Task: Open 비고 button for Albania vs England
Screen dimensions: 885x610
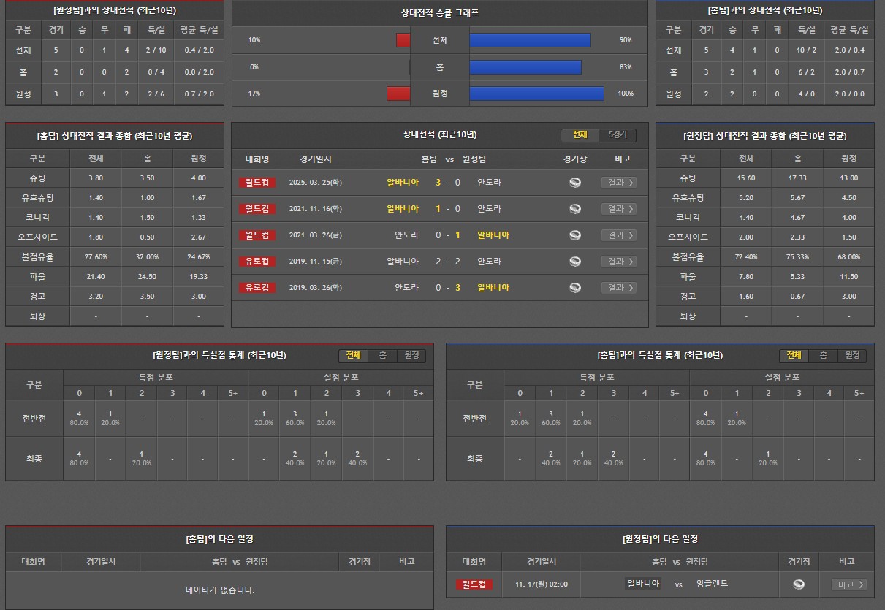Action: pos(850,584)
